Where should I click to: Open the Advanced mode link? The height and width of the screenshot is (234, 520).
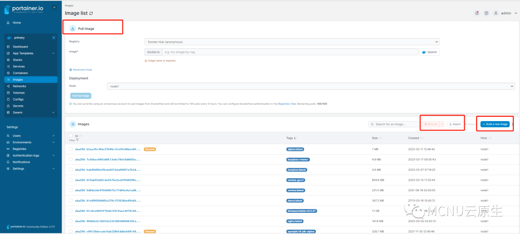pyautogui.click(x=80, y=70)
